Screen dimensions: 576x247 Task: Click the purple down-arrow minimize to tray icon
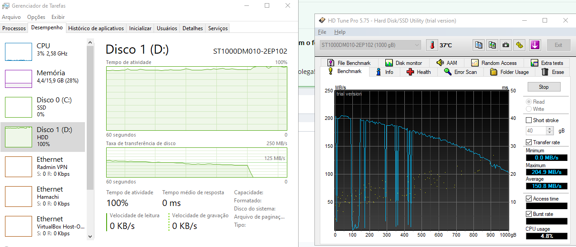click(x=535, y=45)
